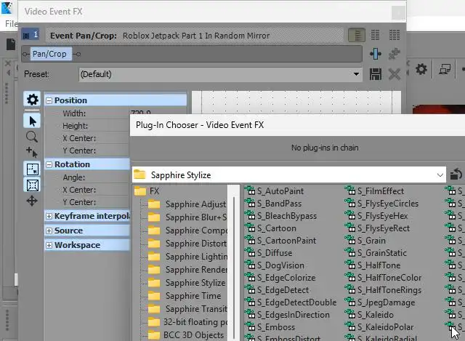Open the Sapphire Adjust folder
The width and height of the screenshot is (465, 341).
click(x=187, y=204)
